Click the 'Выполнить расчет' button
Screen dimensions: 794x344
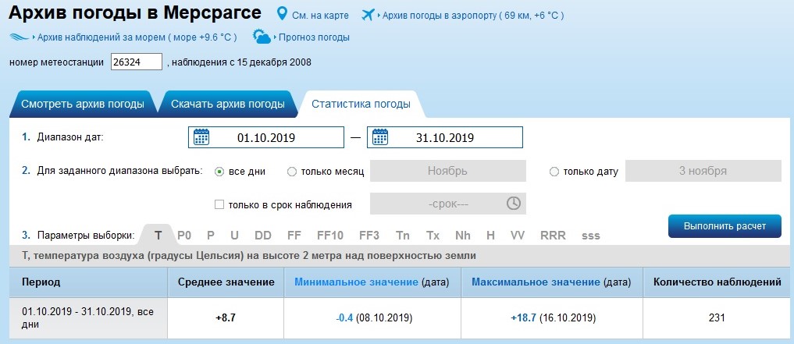click(725, 226)
